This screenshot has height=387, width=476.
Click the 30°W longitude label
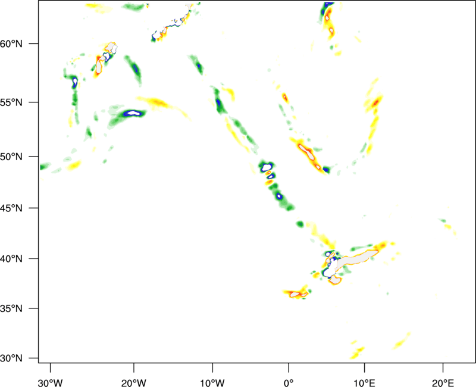pyautogui.click(x=50, y=383)
